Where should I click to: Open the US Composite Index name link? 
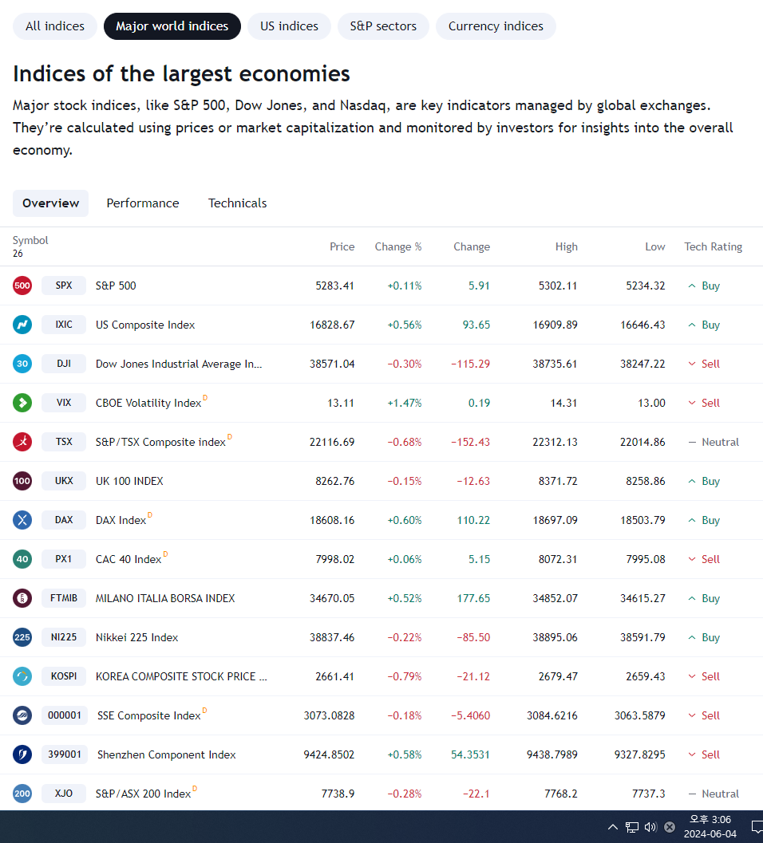(x=145, y=325)
